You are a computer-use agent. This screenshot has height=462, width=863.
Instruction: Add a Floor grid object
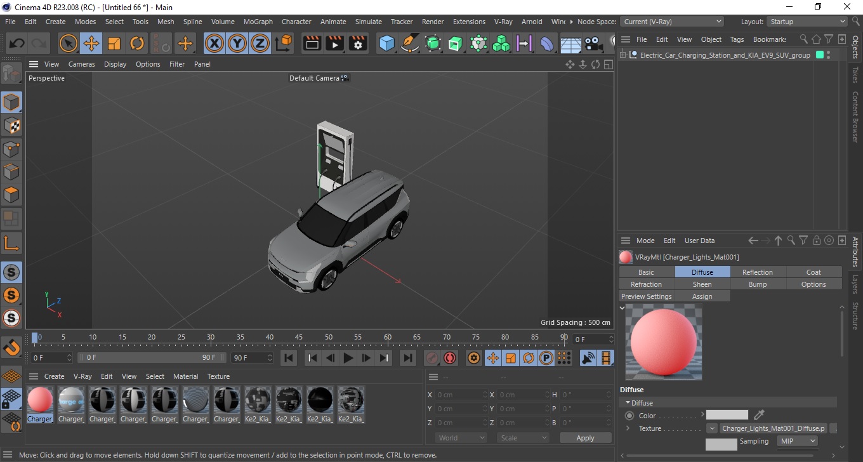tap(570, 44)
